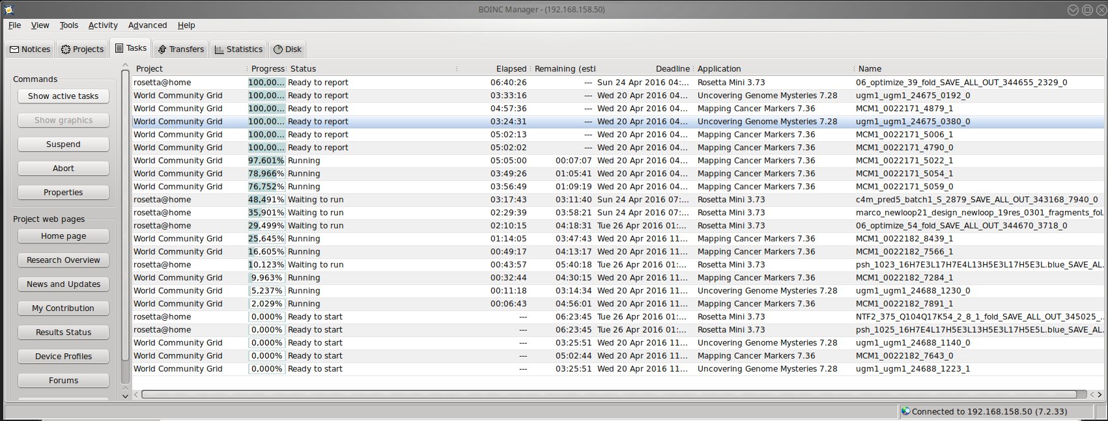The image size is (1108, 421).
Task: Click the Device Profiles button
Action: tap(63, 357)
